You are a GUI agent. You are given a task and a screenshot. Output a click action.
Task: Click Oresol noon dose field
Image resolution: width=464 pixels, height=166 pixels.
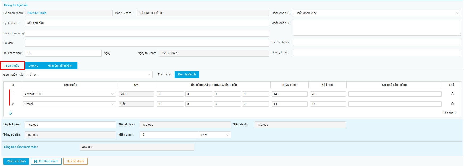[x=199, y=104]
